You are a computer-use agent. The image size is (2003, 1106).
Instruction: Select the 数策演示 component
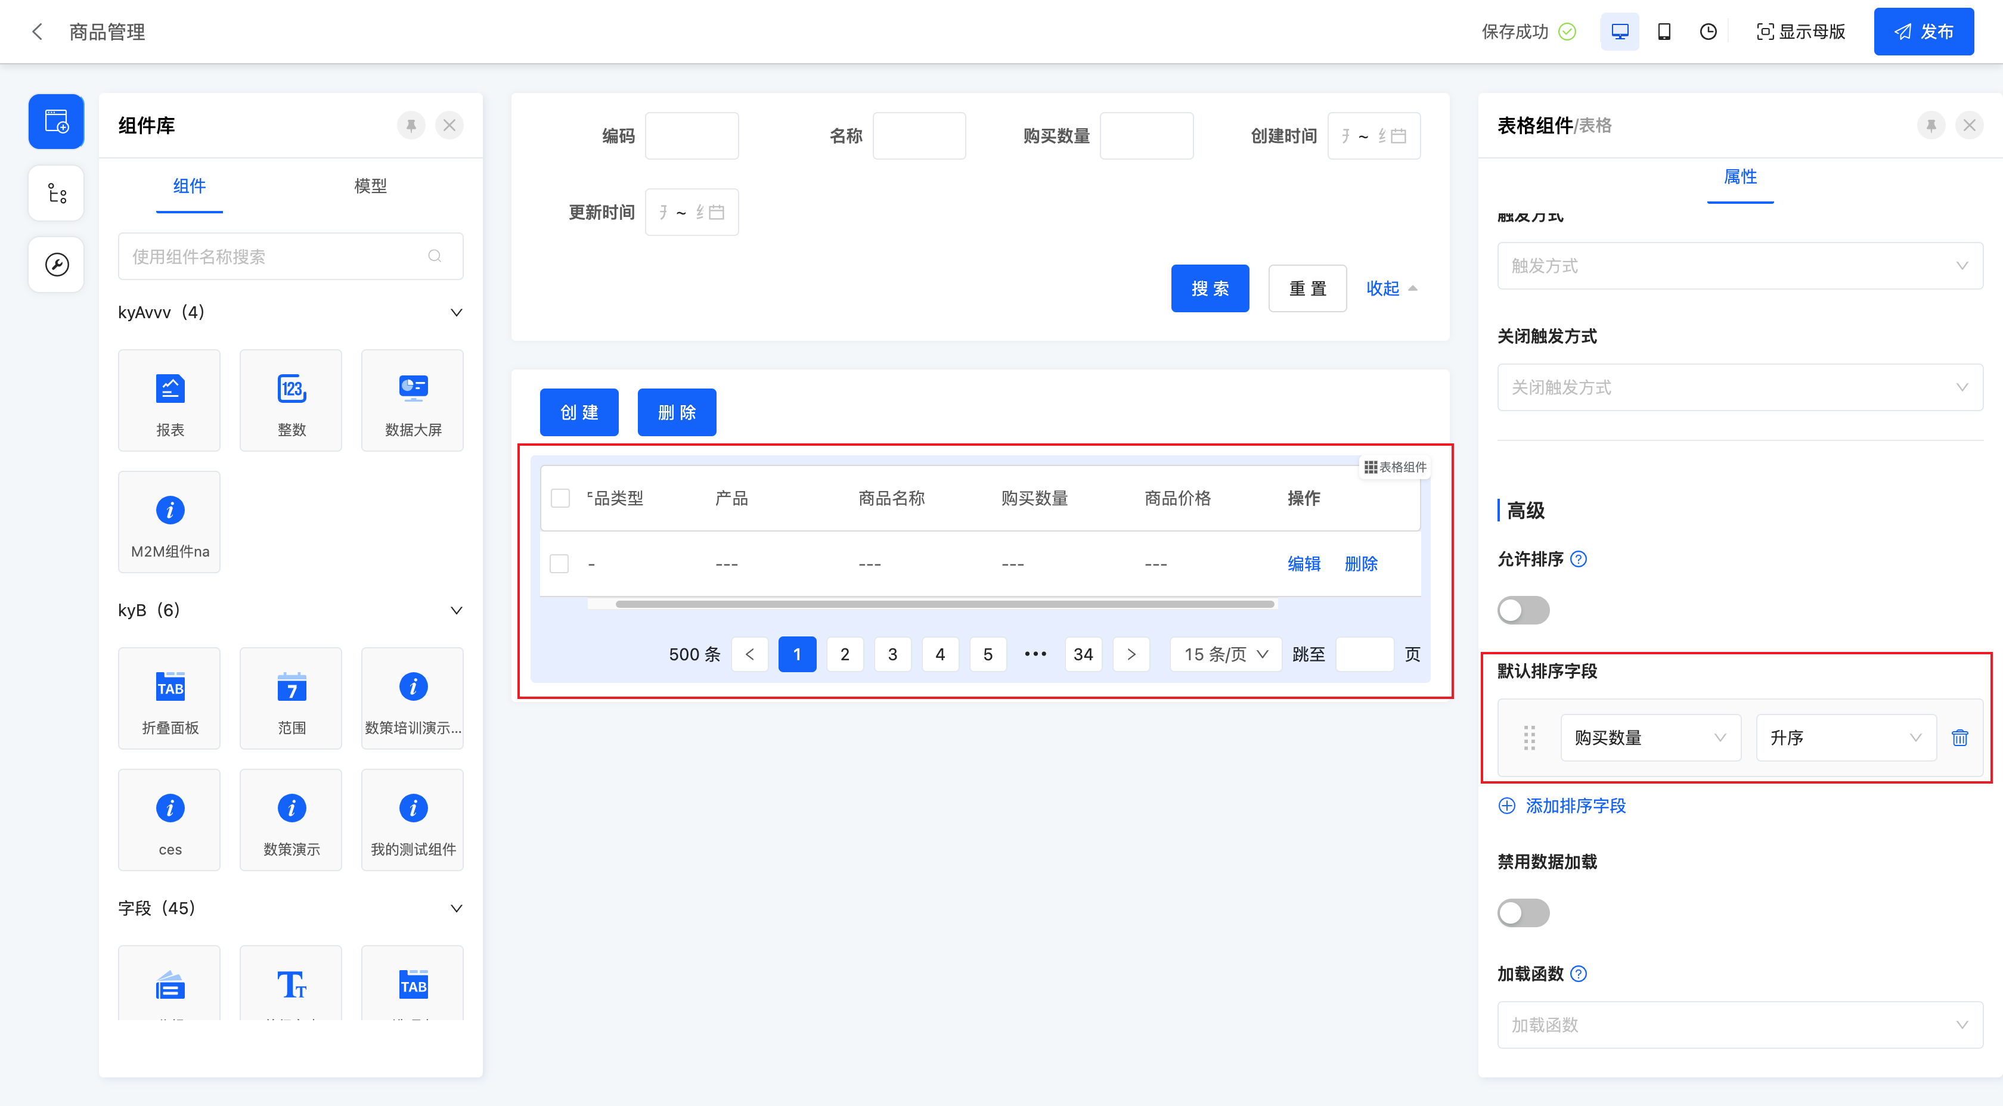291,820
